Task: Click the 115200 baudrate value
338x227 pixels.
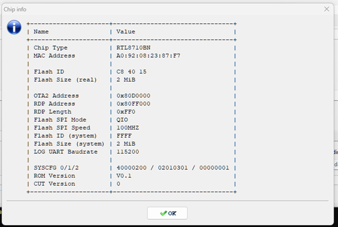Action: 128,152
